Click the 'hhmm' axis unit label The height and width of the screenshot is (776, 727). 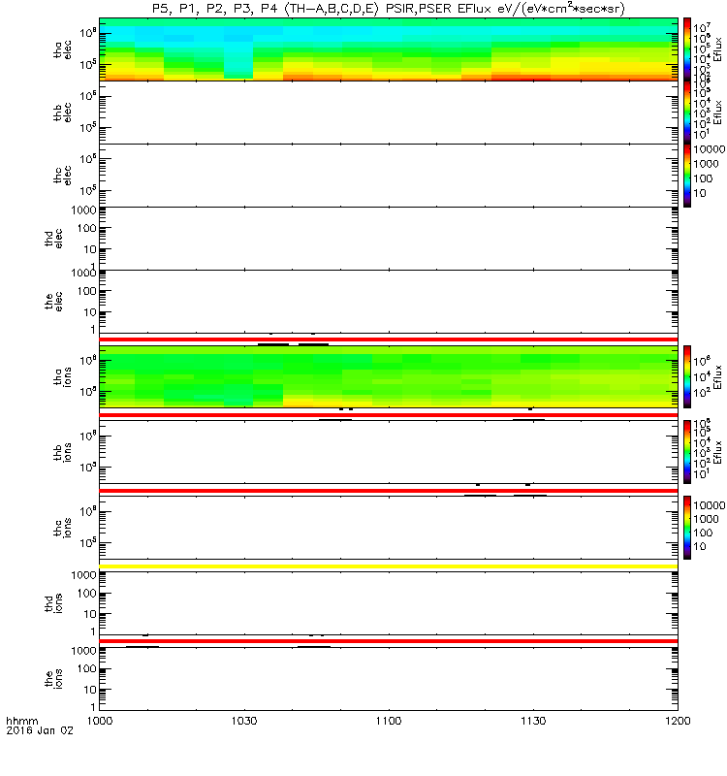[x=21, y=721]
